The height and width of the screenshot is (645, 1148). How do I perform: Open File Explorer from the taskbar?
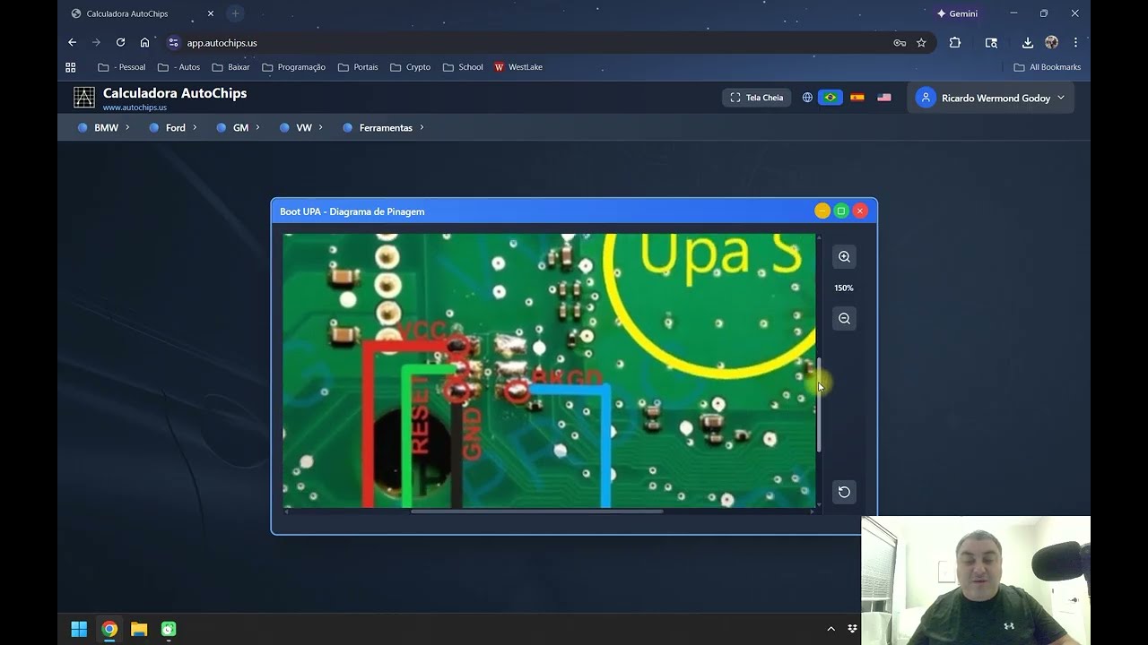[x=139, y=629]
